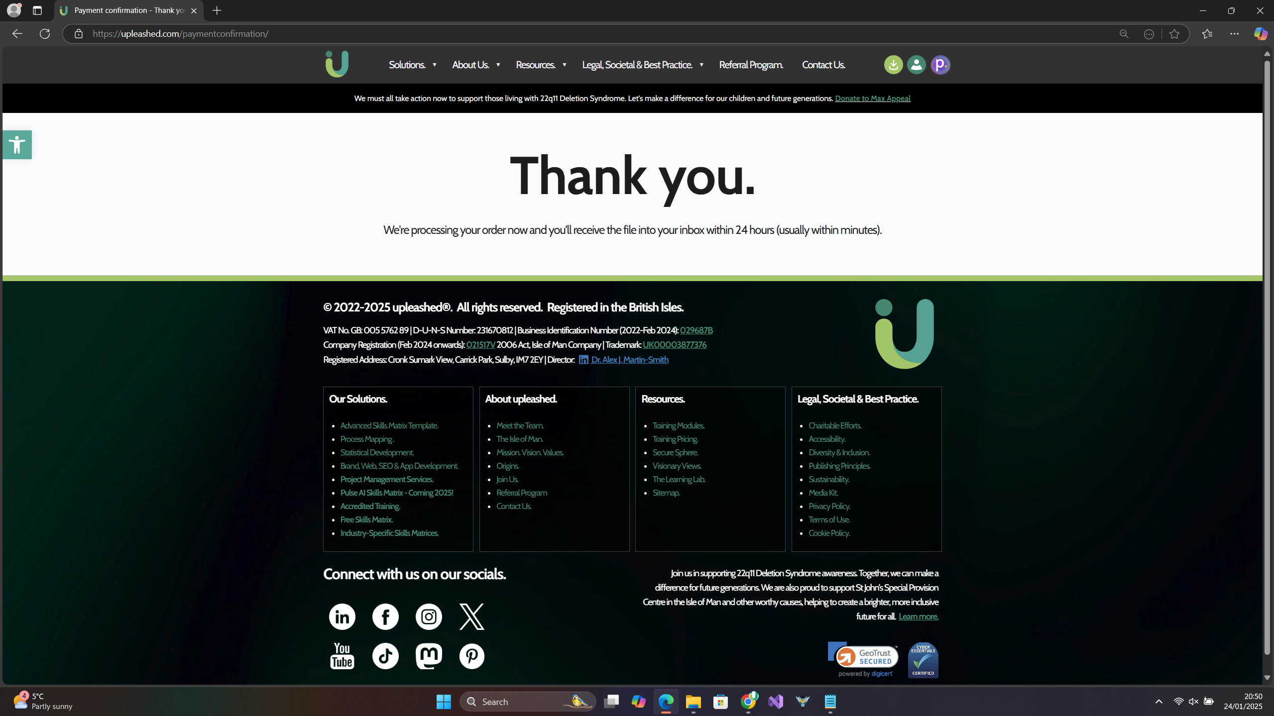Viewport: 1274px width, 716px height.
Task: Launch Microsoft Store from the taskbar
Action: (x=720, y=702)
